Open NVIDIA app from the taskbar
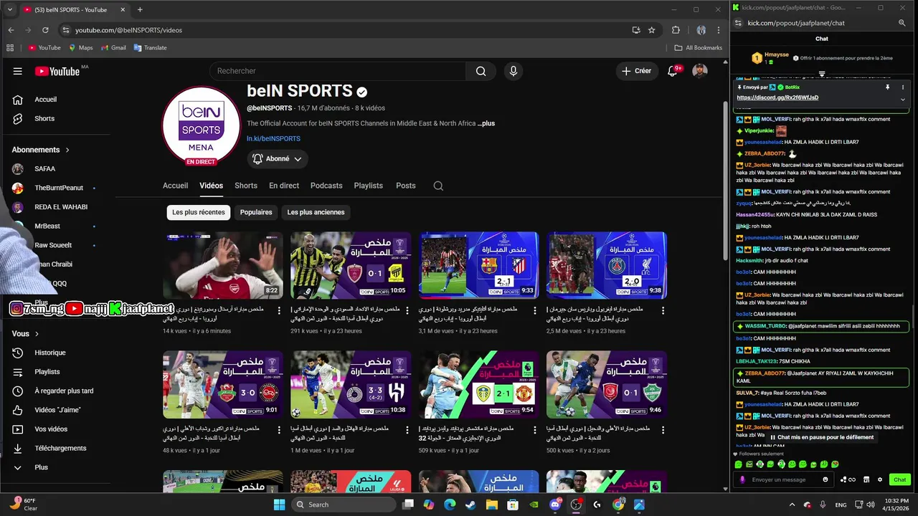Image resolution: width=918 pixels, height=516 pixels. point(534,505)
